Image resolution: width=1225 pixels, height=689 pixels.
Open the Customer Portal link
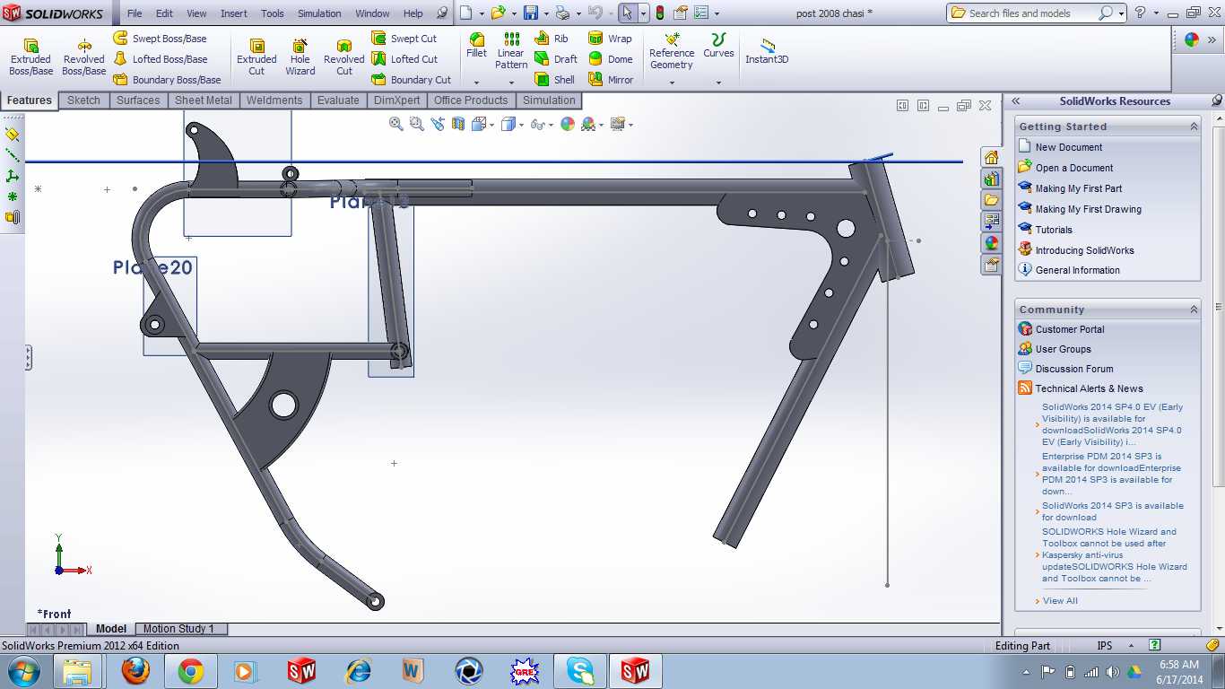(x=1070, y=329)
